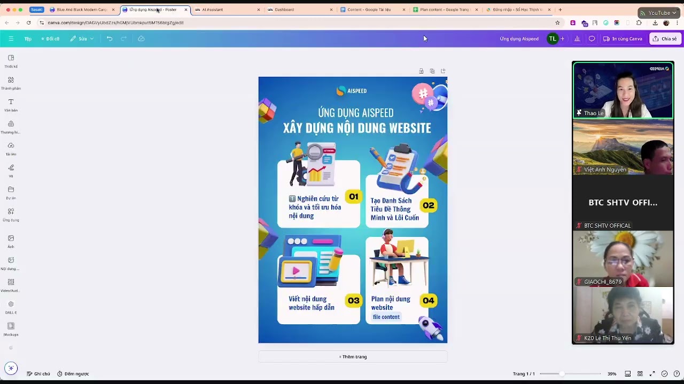Reload the page in Chrome
The height and width of the screenshot is (384, 684).
28,23
